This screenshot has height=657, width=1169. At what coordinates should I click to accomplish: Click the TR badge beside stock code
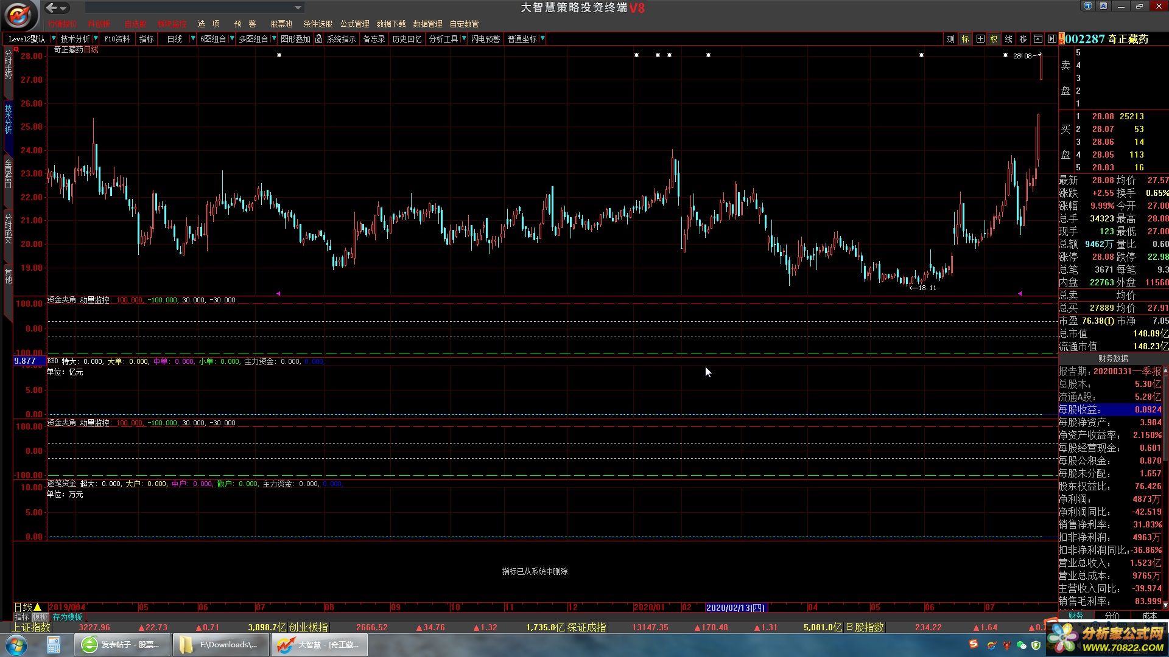[x=1061, y=39]
